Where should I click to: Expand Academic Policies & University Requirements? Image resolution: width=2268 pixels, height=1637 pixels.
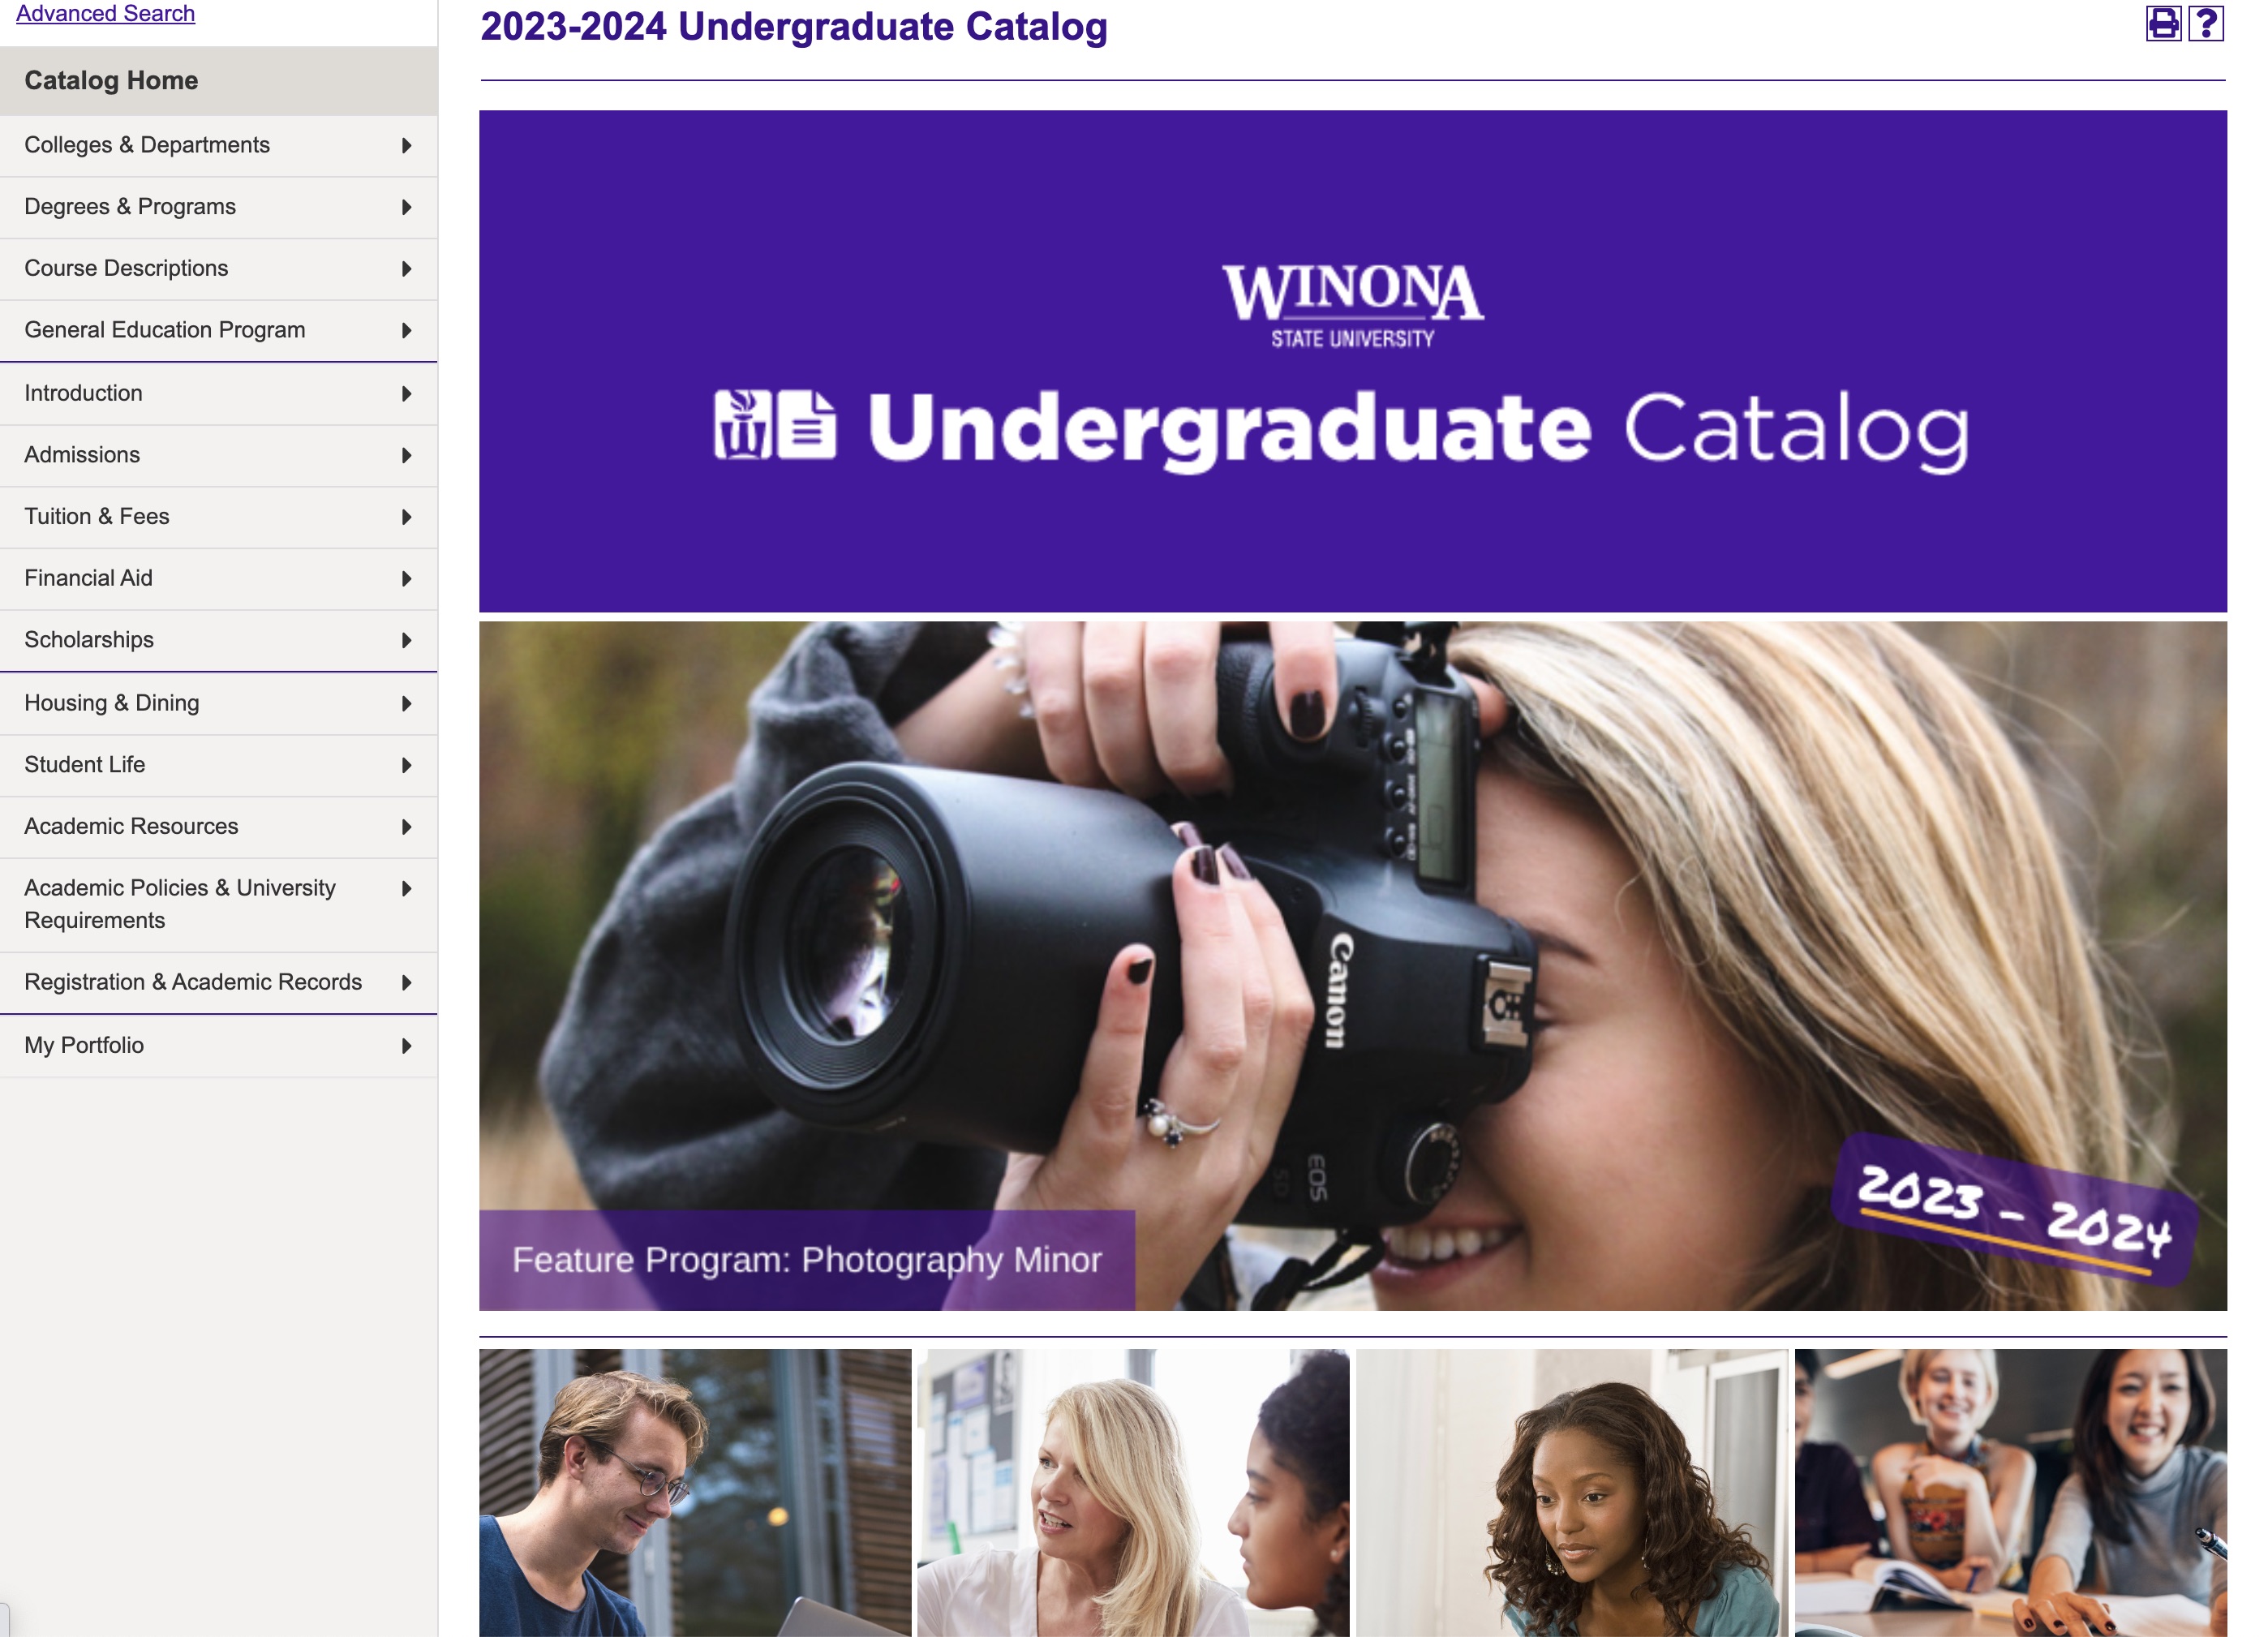pos(180,903)
